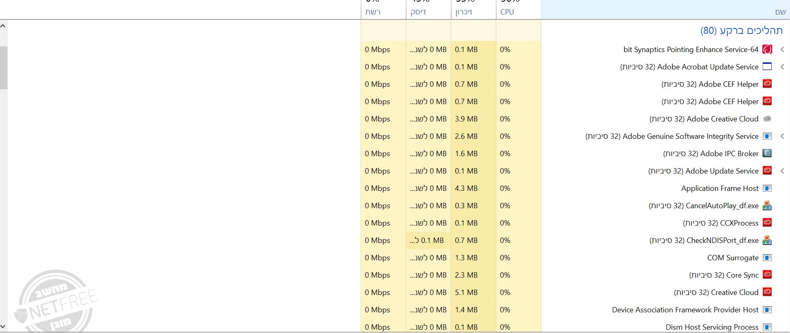790x333 pixels.
Task: Select the CancelAutoPlay_df.exe process name
Action: point(704,206)
